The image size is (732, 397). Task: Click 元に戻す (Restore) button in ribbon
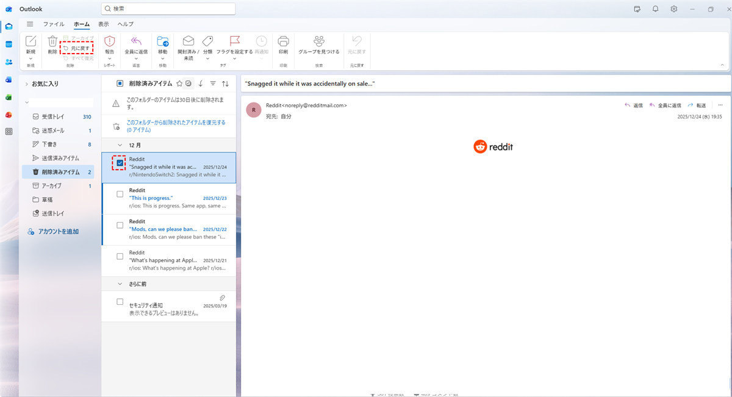click(77, 48)
